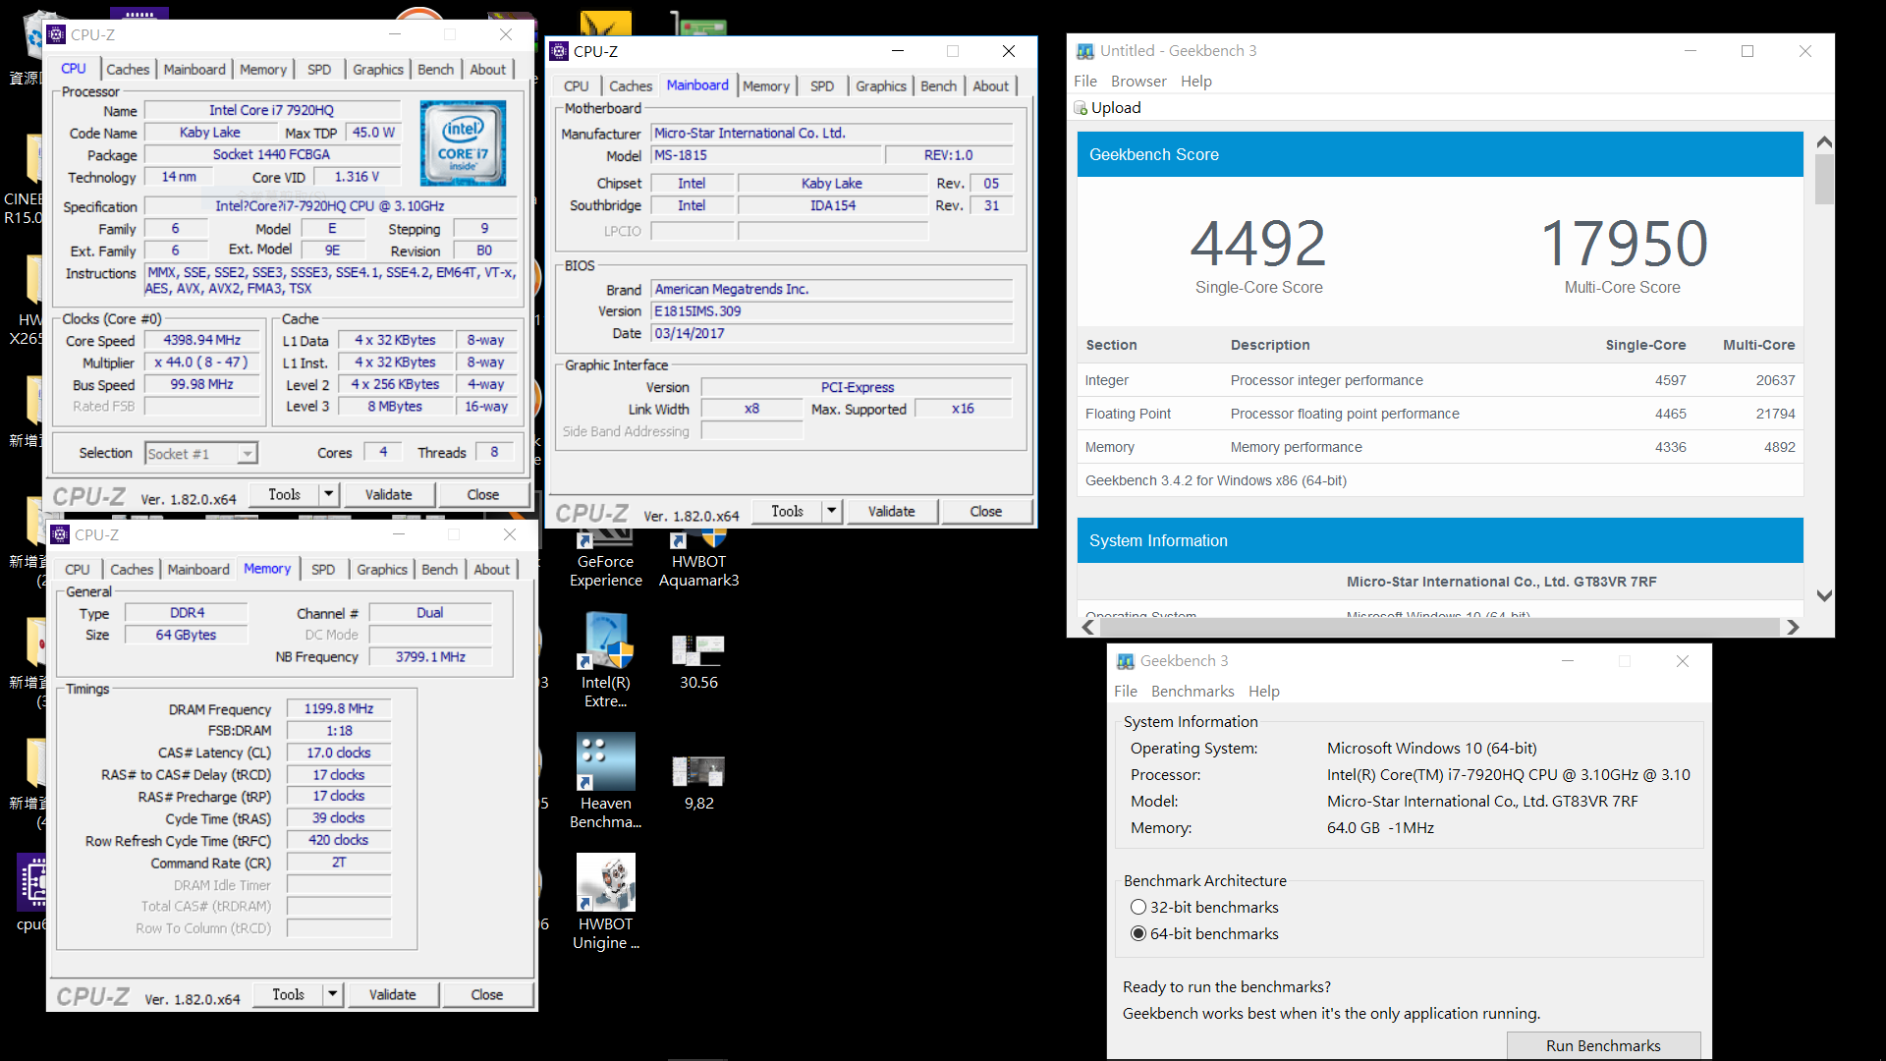Open Heaven Benchmark shortcut

tap(605, 781)
